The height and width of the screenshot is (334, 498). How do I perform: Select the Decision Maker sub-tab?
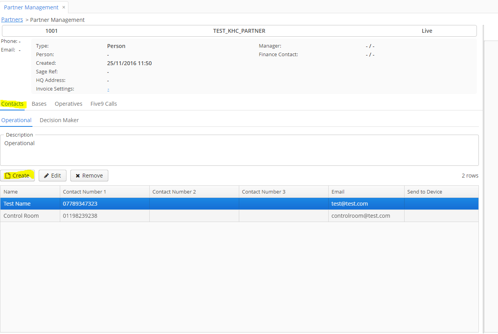click(59, 120)
